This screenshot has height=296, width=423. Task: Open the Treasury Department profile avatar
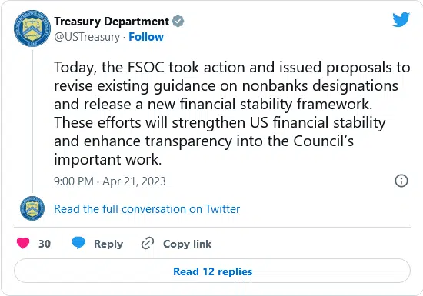pyautogui.click(x=32, y=28)
